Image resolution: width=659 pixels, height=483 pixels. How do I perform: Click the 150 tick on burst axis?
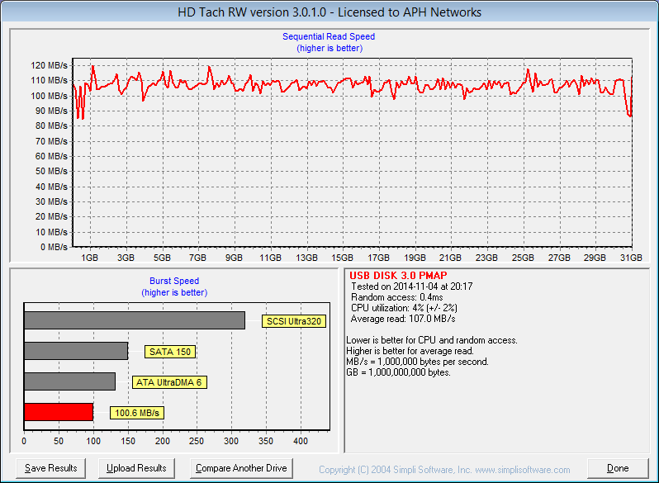click(128, 441)
